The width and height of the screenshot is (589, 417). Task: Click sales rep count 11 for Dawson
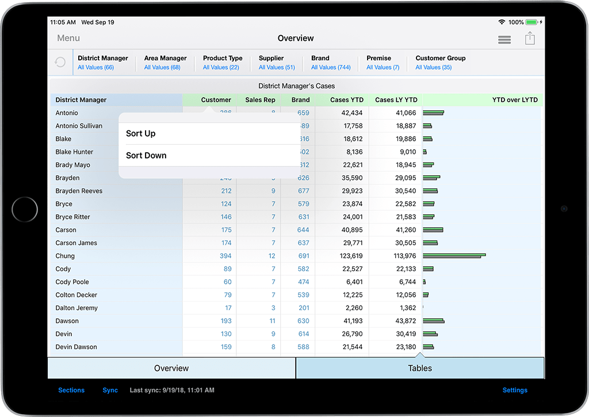[x=272, y=321]
